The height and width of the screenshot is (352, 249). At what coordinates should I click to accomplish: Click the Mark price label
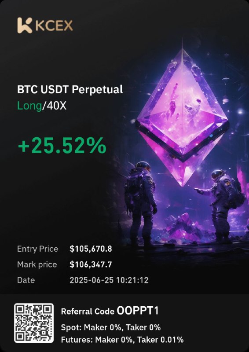(37, 265)
